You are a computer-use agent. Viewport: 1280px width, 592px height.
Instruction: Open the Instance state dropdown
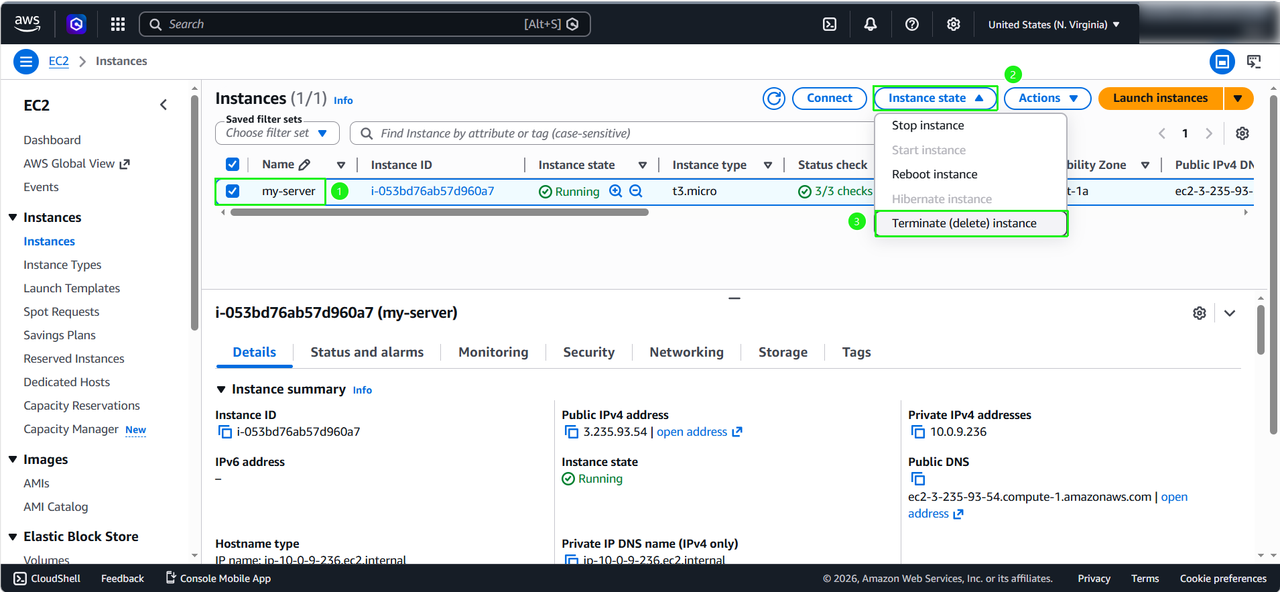point(936,98)
